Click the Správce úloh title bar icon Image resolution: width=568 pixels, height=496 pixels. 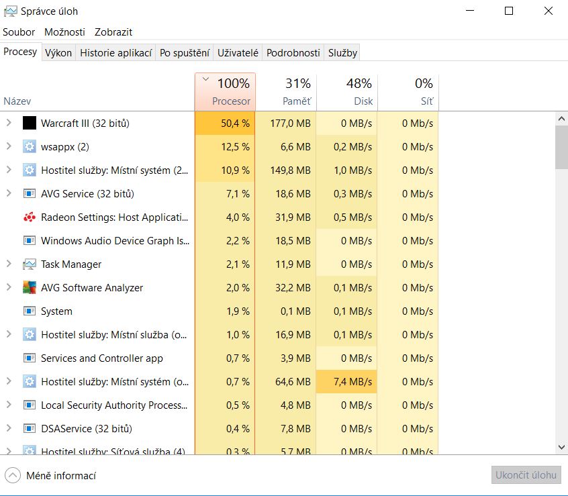point(10,11)
